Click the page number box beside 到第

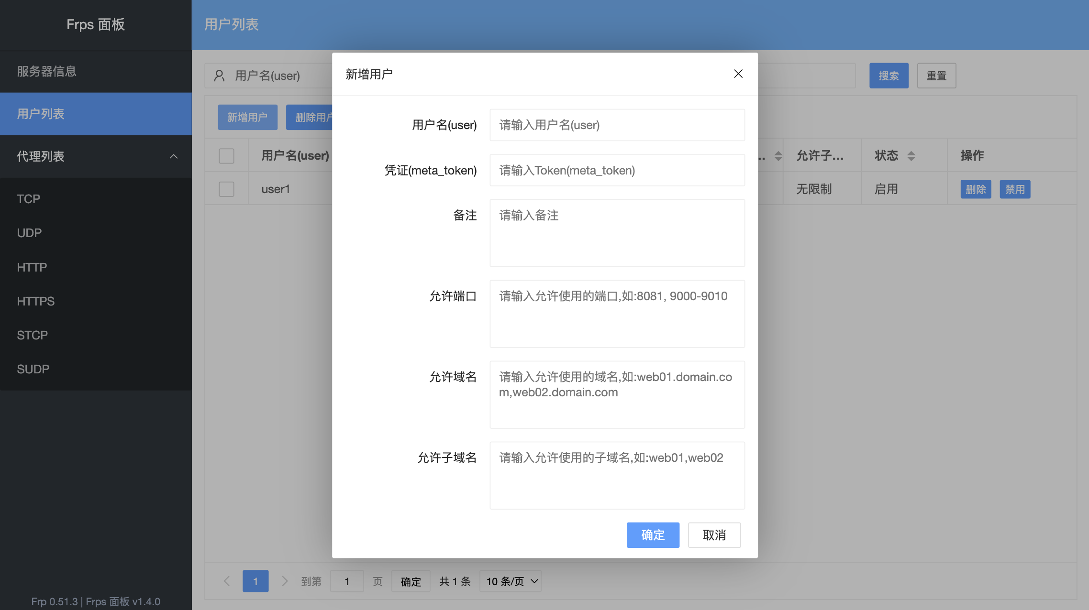[x=346, y=581]
